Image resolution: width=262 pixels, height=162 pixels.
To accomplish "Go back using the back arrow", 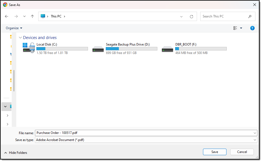I will point(7,16).
